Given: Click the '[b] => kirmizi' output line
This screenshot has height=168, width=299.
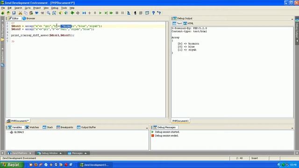Looking at the screenshot, I should click(x=188, y=43).
